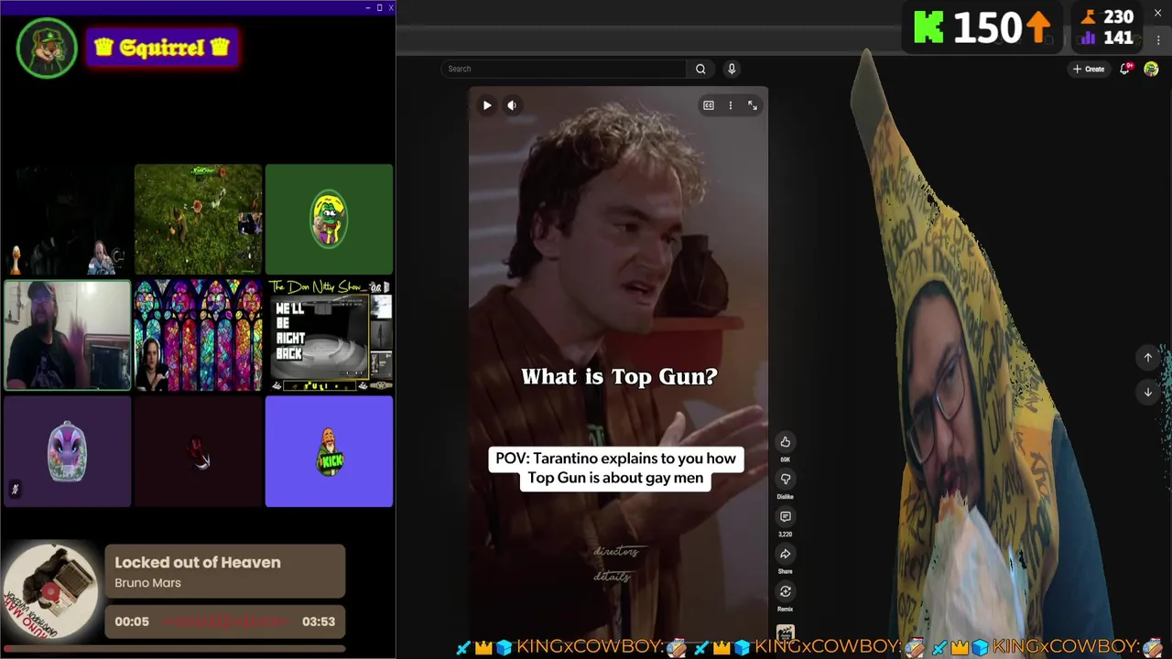Play the paused YouTube Short

point(487,105)
